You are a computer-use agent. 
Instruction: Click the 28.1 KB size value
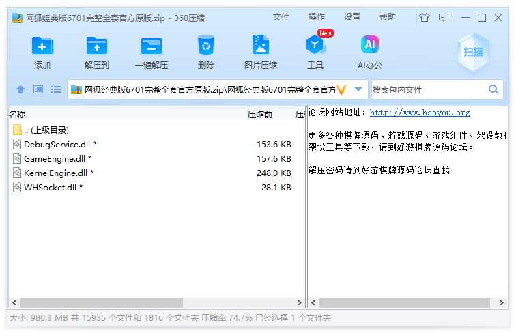point(276,187)
